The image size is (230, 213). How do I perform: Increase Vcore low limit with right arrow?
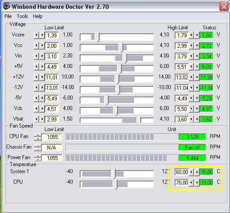(42, 35)
